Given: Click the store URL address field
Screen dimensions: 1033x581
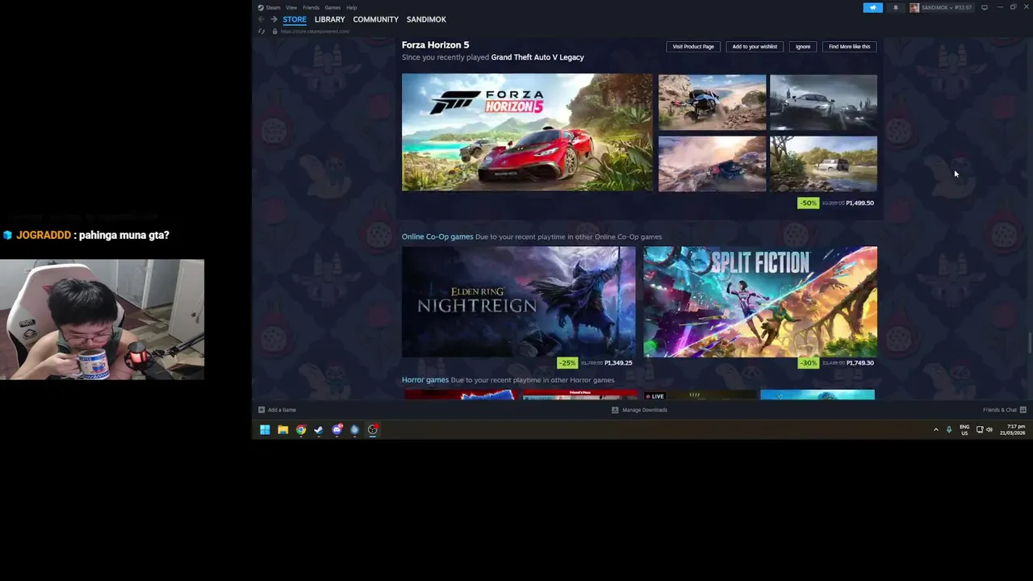Looking at the screenshot, I should click(315, 31).
